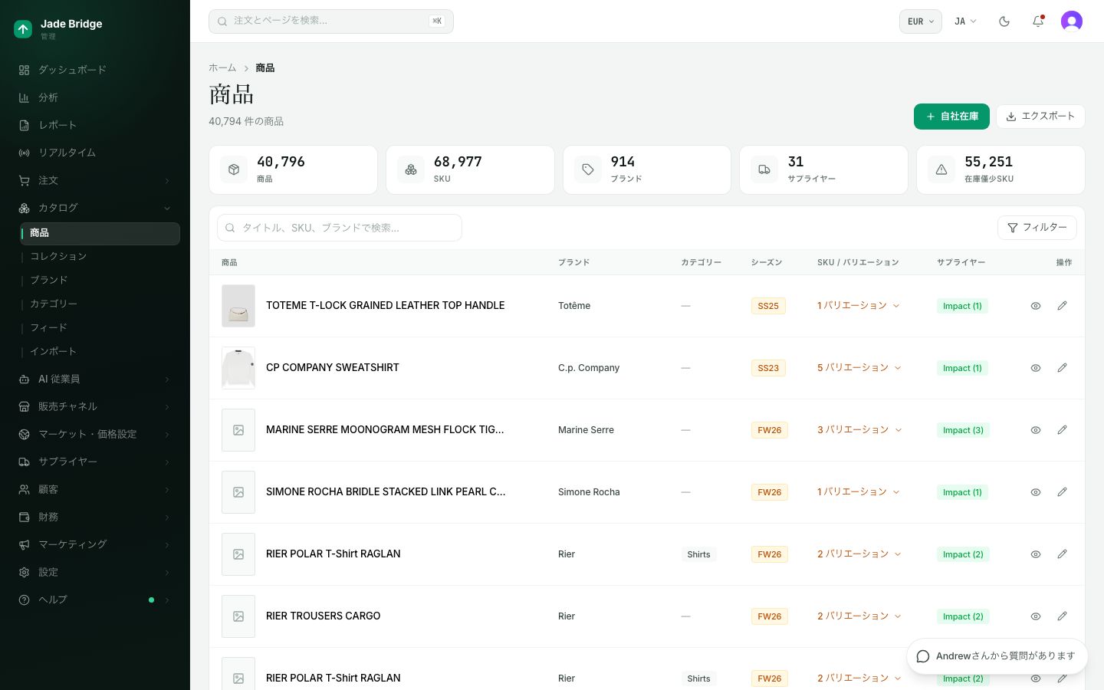
Task: Click the 商品 count box icon card
Action: click(x=234, y=169)
